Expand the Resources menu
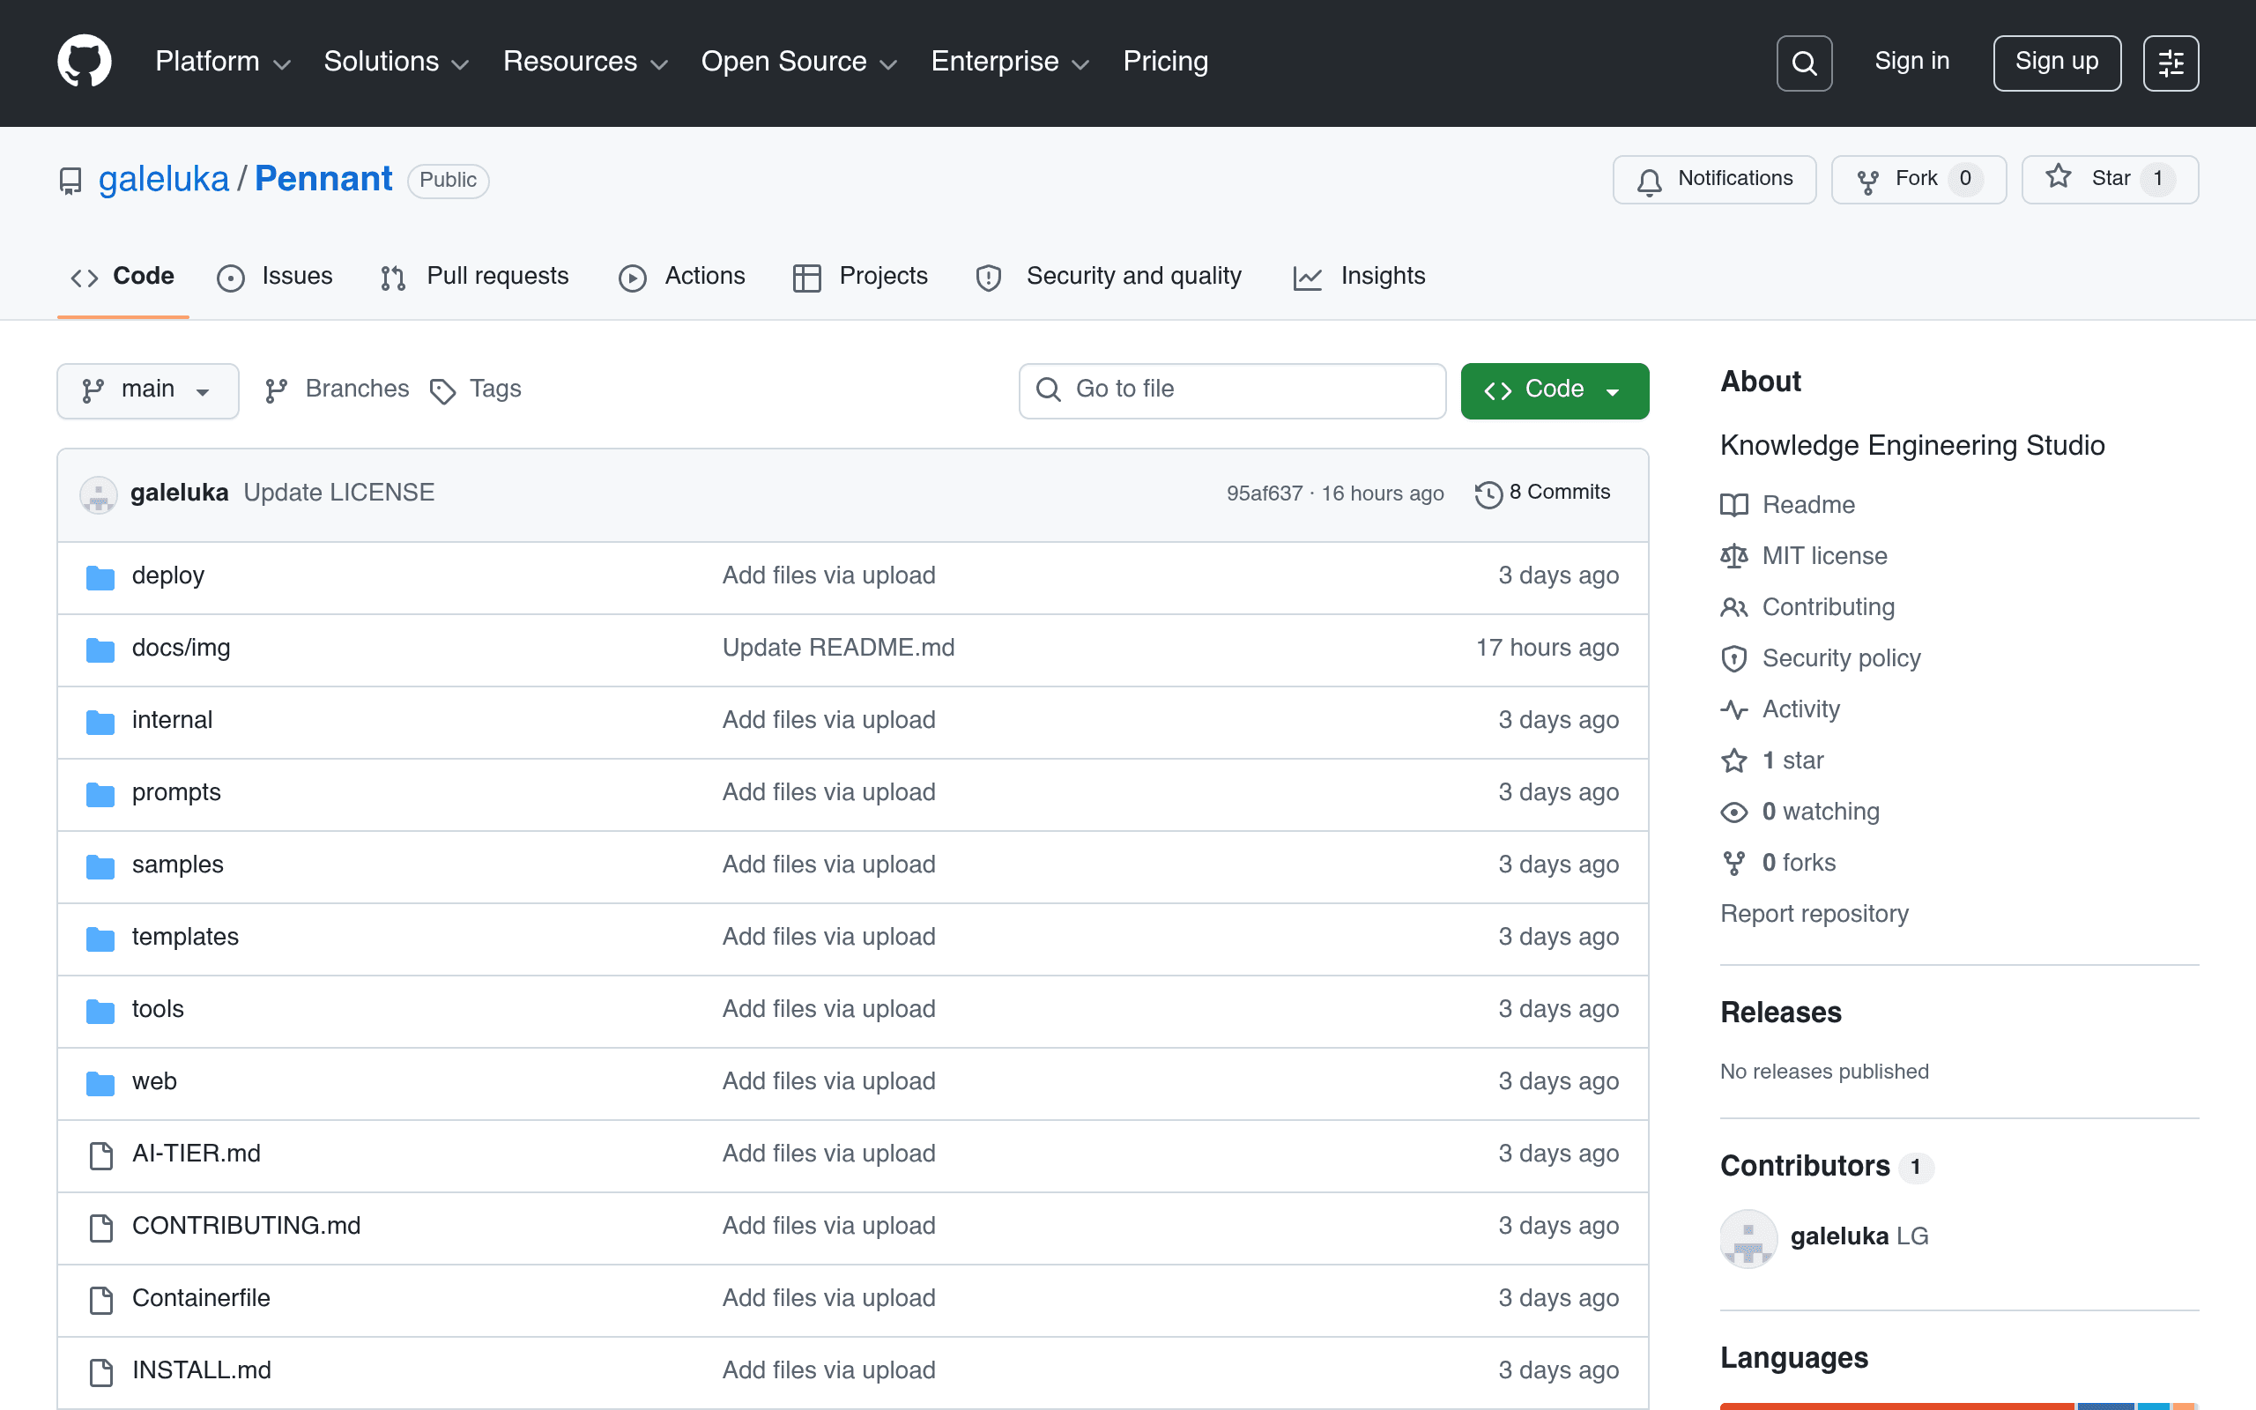The width and height of the screenshot is (2256, 1410). point(585,62)
